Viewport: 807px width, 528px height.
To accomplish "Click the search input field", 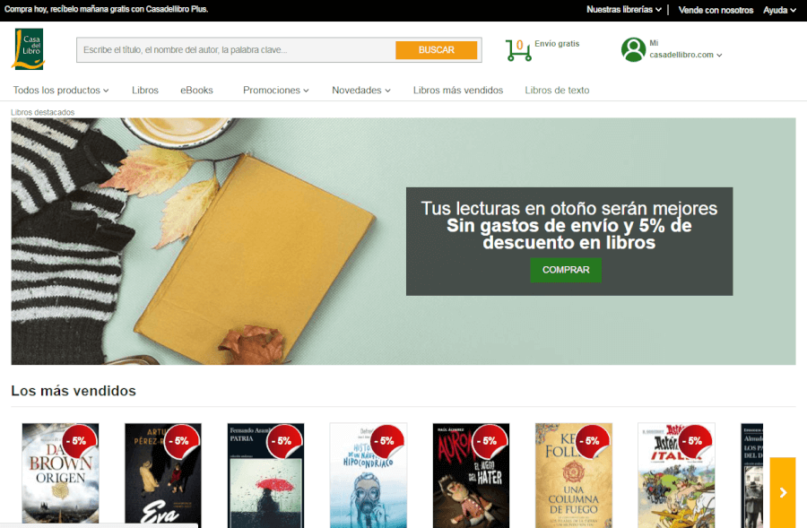I will click(233, 49).
